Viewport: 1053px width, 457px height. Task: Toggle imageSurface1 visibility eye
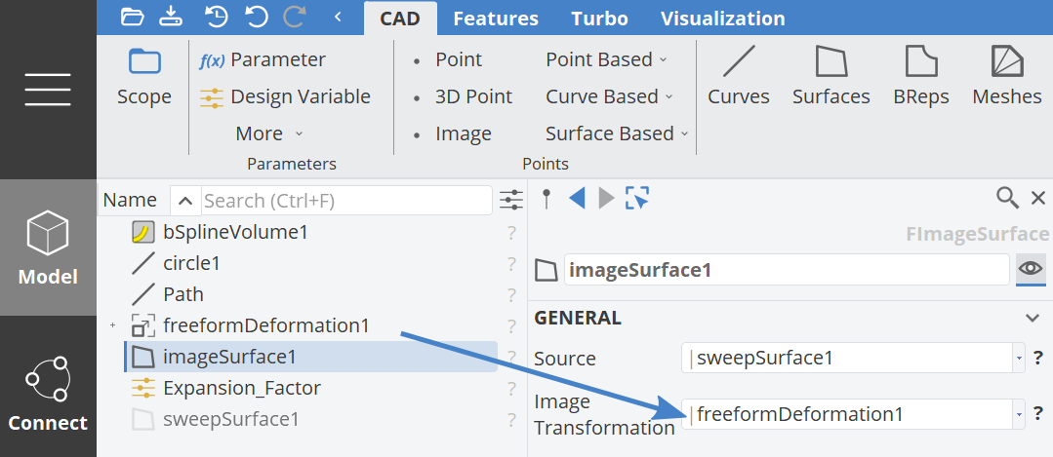[1031, 269]
